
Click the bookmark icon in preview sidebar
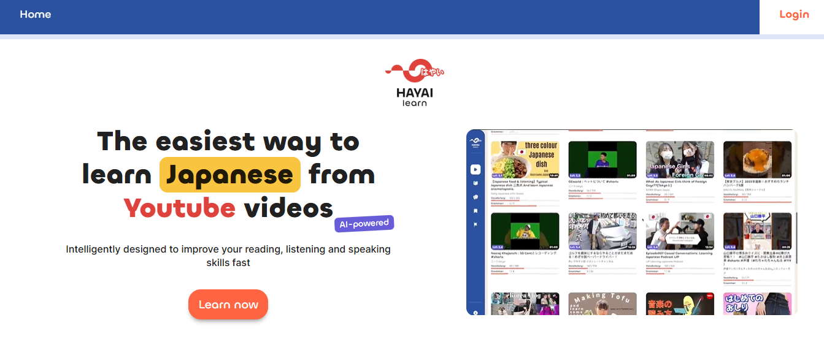coord(476,211)
